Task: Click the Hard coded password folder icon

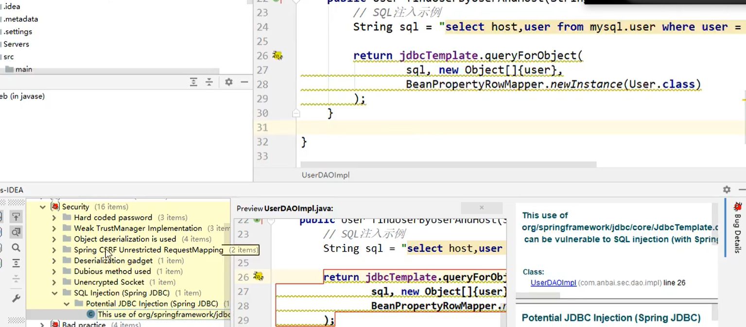Action: (67, 217)
